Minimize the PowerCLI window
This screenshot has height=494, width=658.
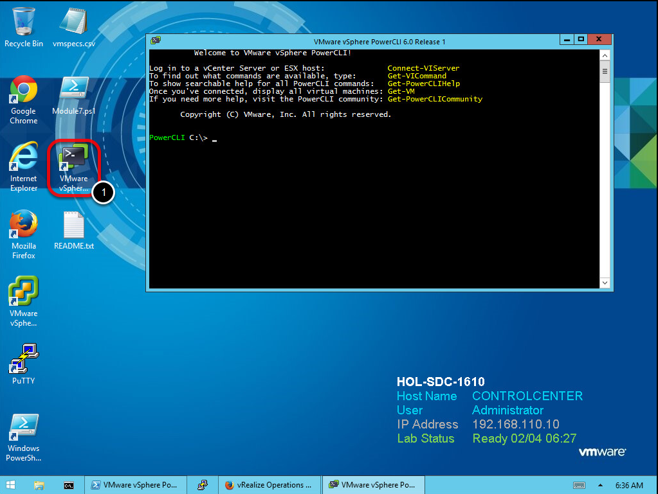[x=567, y=39]
